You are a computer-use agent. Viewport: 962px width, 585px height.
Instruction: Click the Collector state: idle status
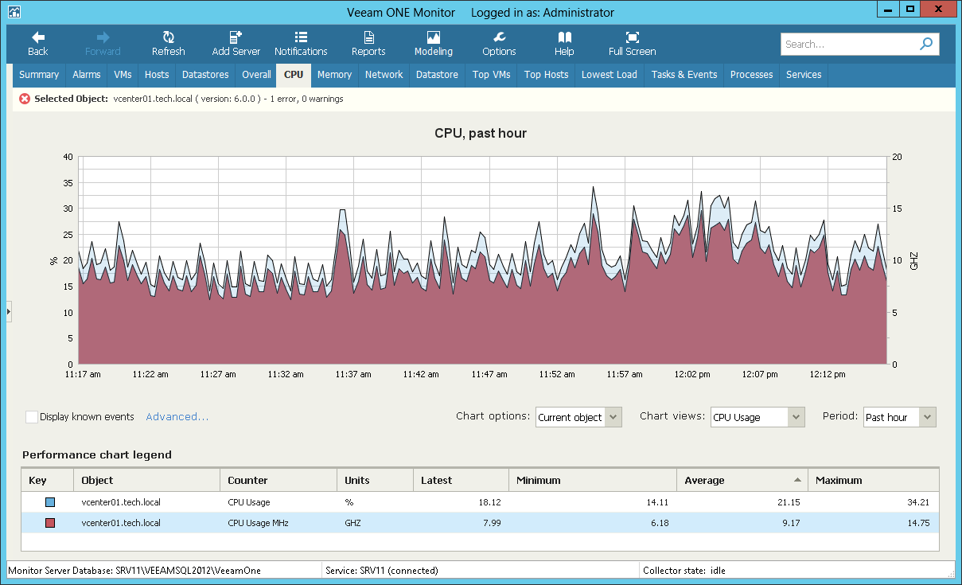pos(685,571)
